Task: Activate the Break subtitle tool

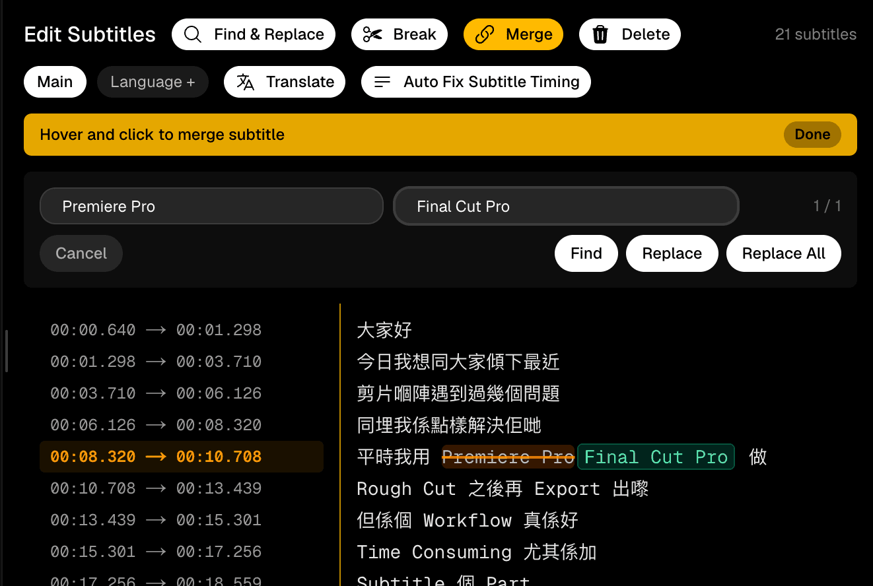Action: (x=400, y=34)
